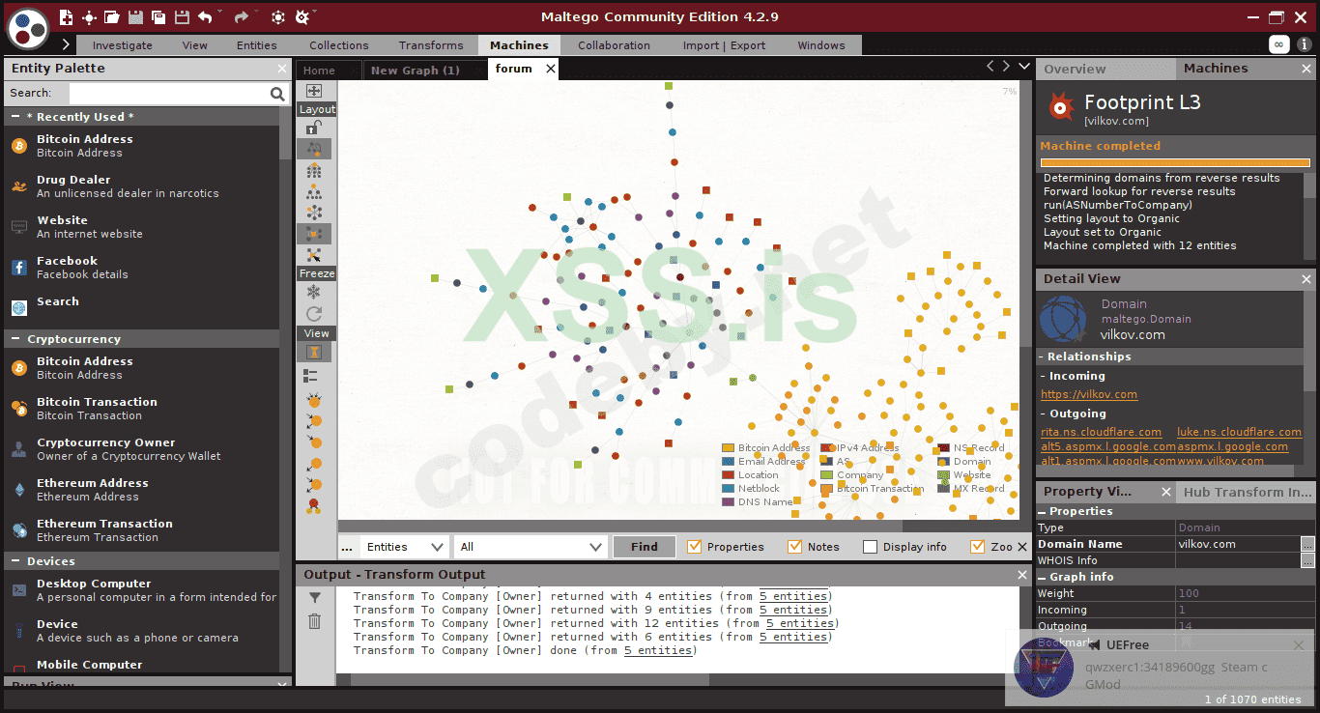The image size is (1320, 713).
Task: Collapse the Properties section in Property View
Action: [x=1043, y=511]
